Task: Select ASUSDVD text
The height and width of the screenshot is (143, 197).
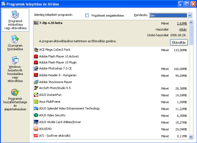Action: [x=45, y=129]
